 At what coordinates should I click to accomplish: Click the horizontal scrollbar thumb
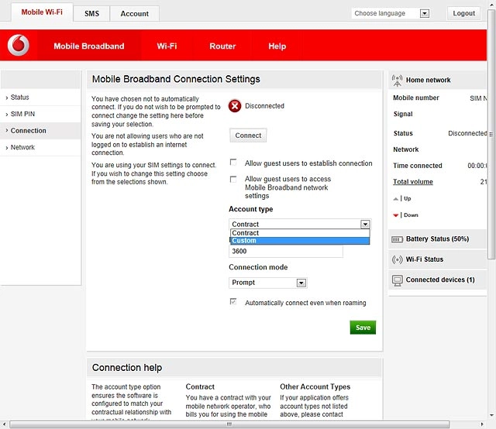(229, 424)
